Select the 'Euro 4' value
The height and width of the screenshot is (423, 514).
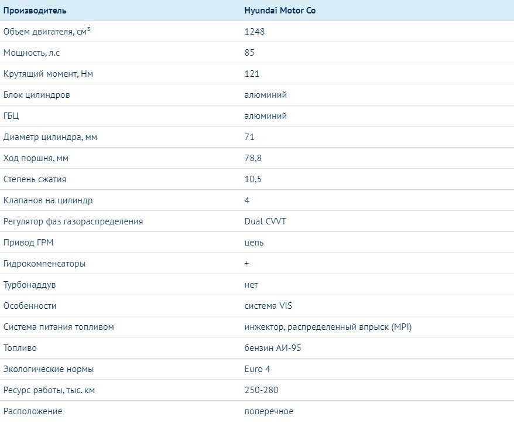click(258, 369)
